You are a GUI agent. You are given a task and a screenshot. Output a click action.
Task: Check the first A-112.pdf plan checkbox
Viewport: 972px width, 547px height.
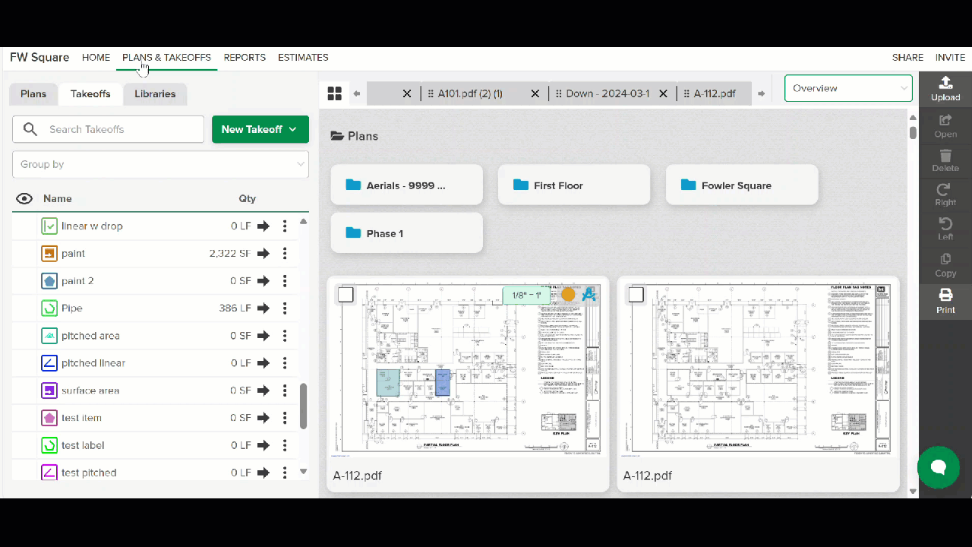[x=346, y=295]
